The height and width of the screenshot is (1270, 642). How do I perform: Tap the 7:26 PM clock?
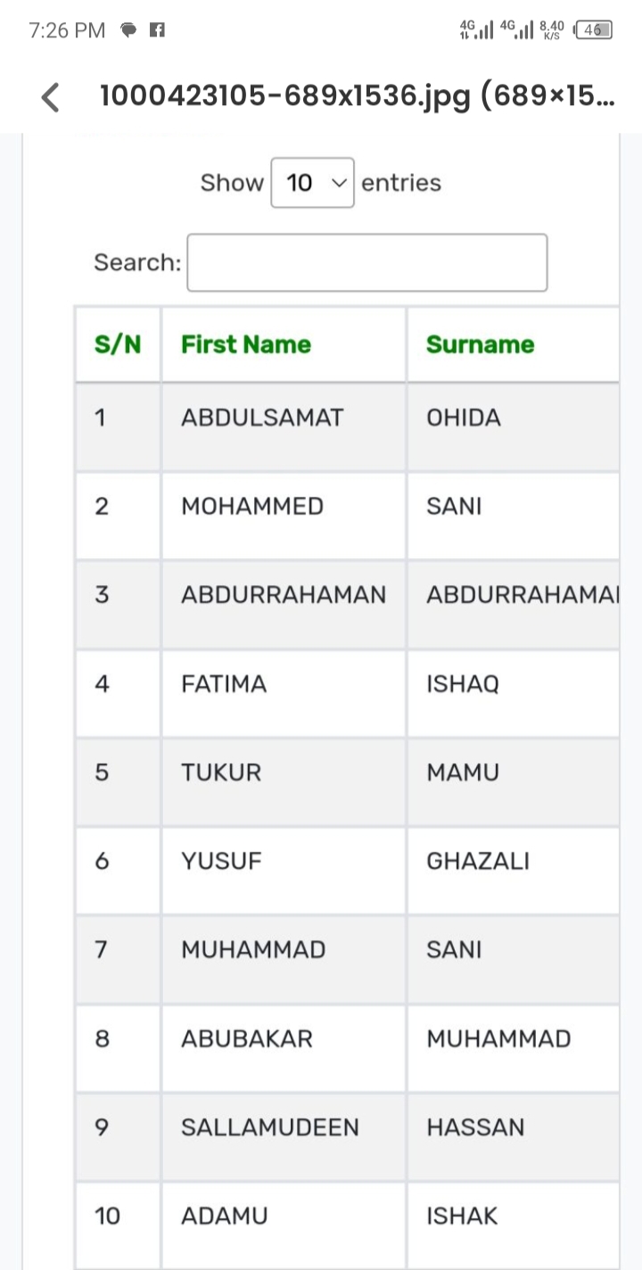tap(67, 30)
